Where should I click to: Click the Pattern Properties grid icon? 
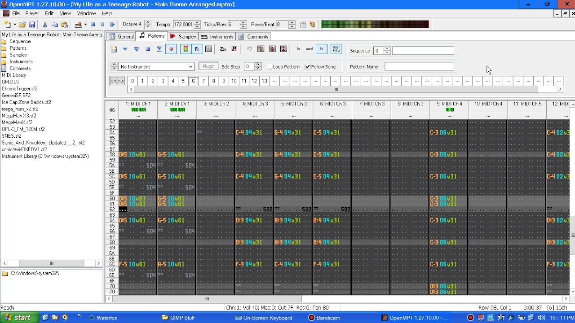208,49
